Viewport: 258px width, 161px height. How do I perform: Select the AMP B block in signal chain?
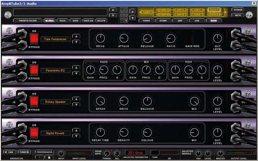click(180, 15)
